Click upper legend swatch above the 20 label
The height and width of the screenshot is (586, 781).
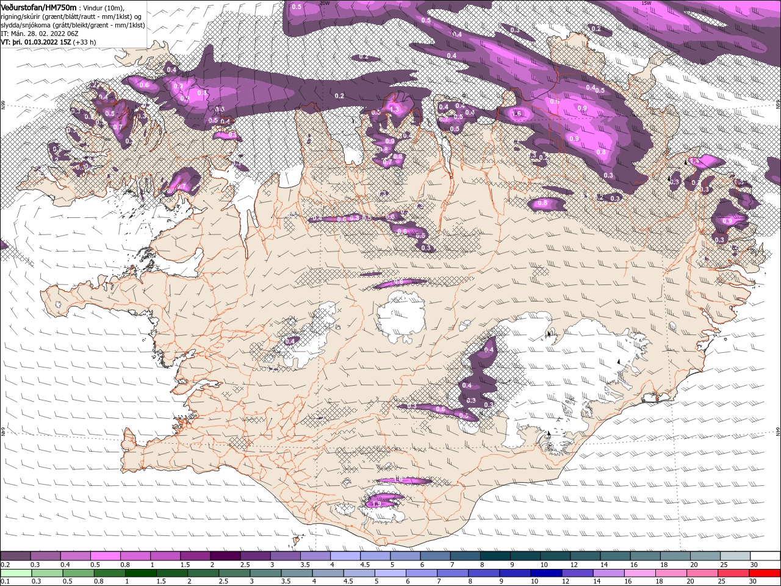tap(706, 556)
